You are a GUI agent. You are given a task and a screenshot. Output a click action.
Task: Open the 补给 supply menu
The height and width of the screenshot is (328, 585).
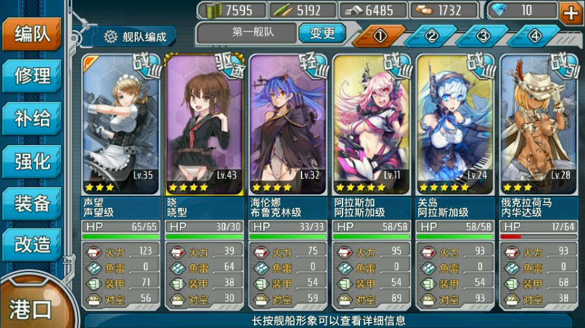click(x=32, y=118)
